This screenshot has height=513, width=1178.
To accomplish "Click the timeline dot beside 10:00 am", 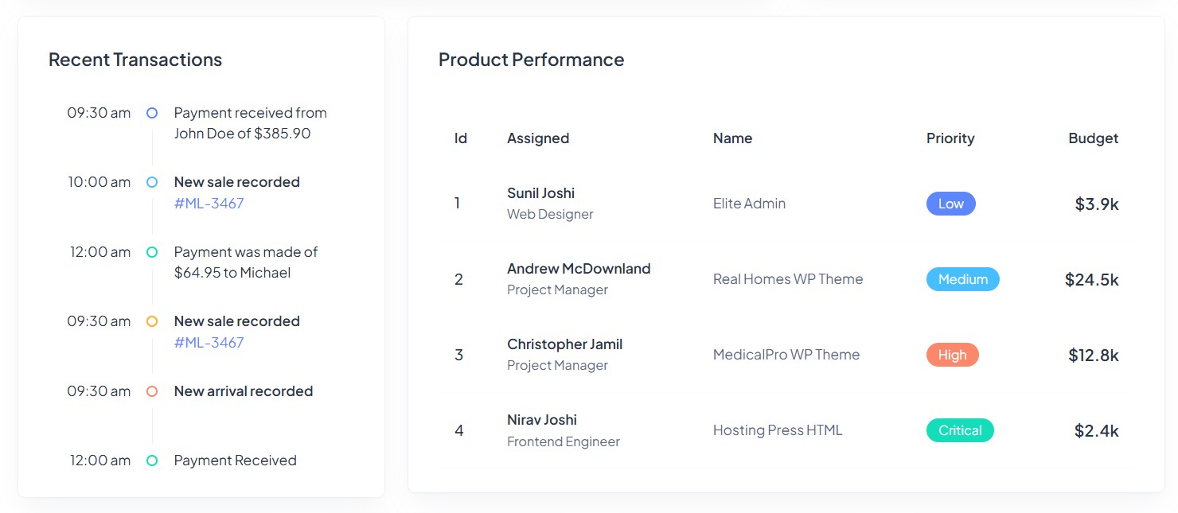I will point(152,182).
